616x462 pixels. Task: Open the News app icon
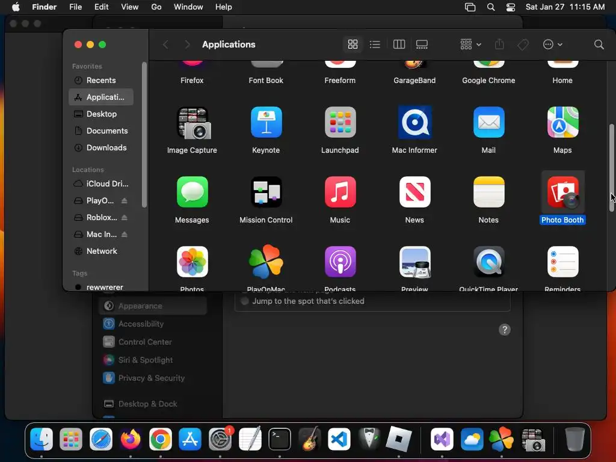tap(414, 192)
